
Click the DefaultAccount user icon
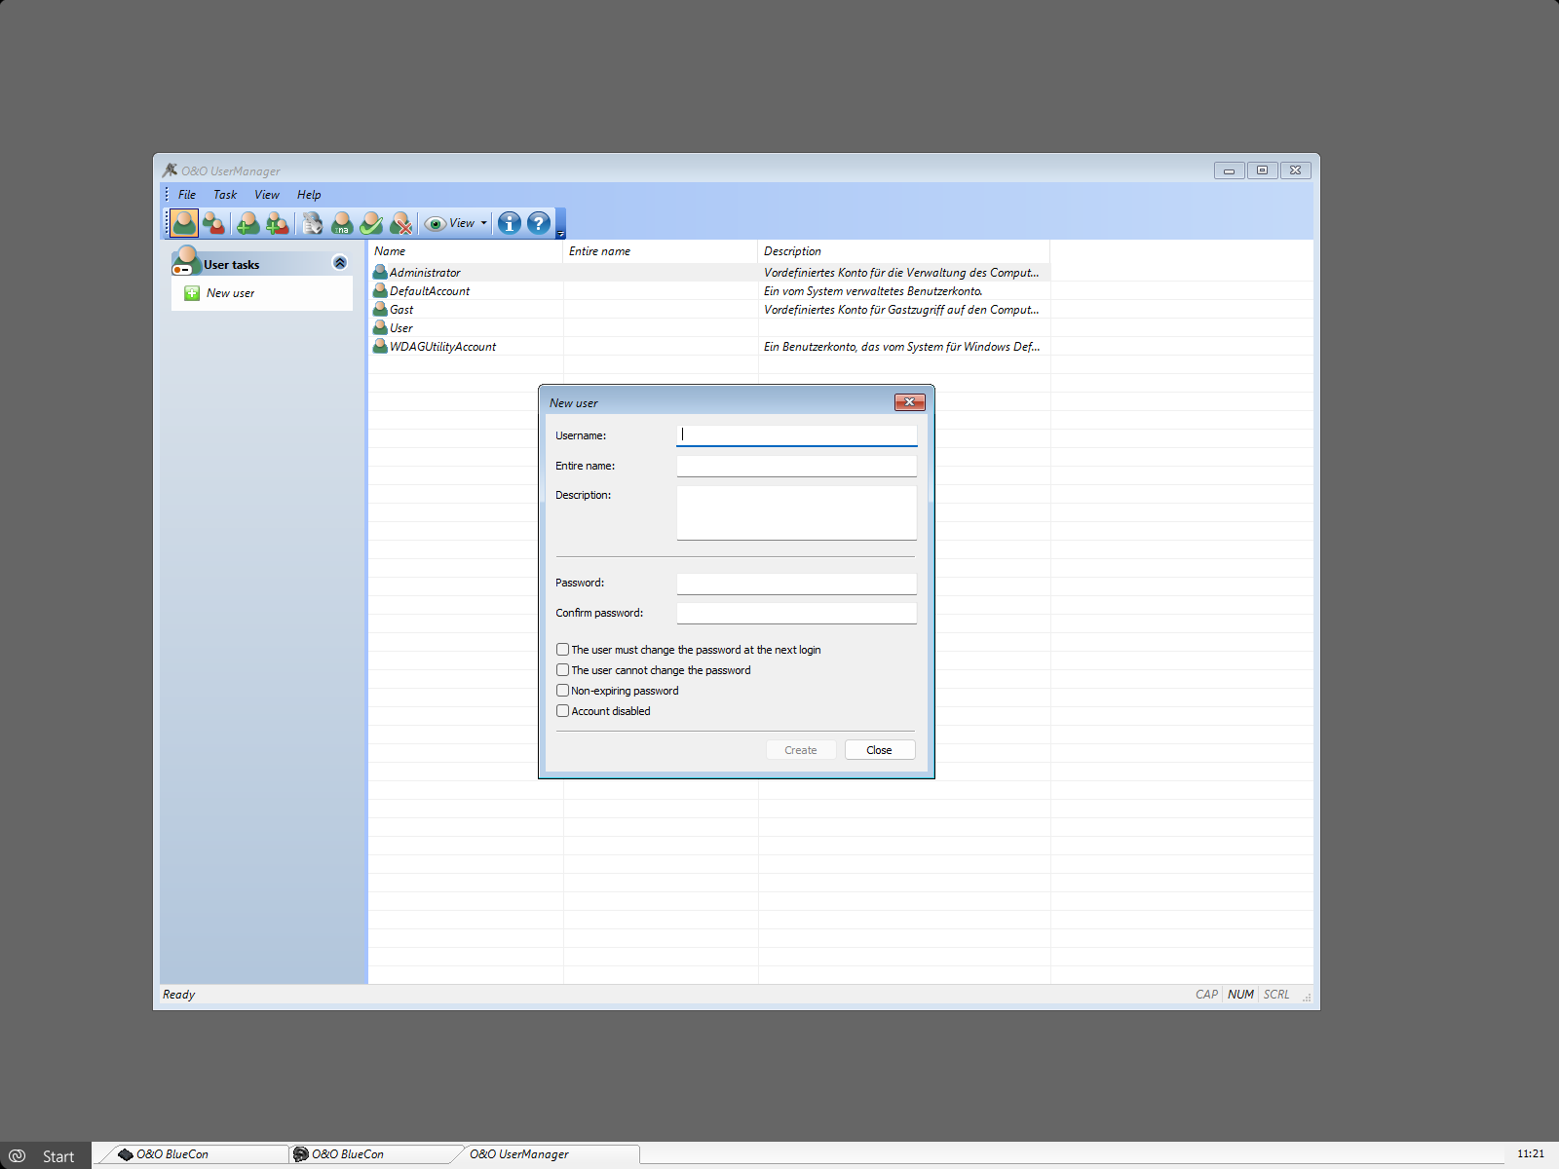[x=380, y=290]
